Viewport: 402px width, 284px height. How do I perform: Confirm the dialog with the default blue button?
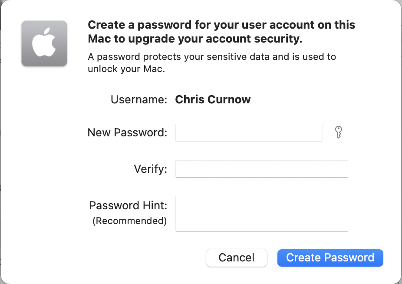[x=330, y=258]
